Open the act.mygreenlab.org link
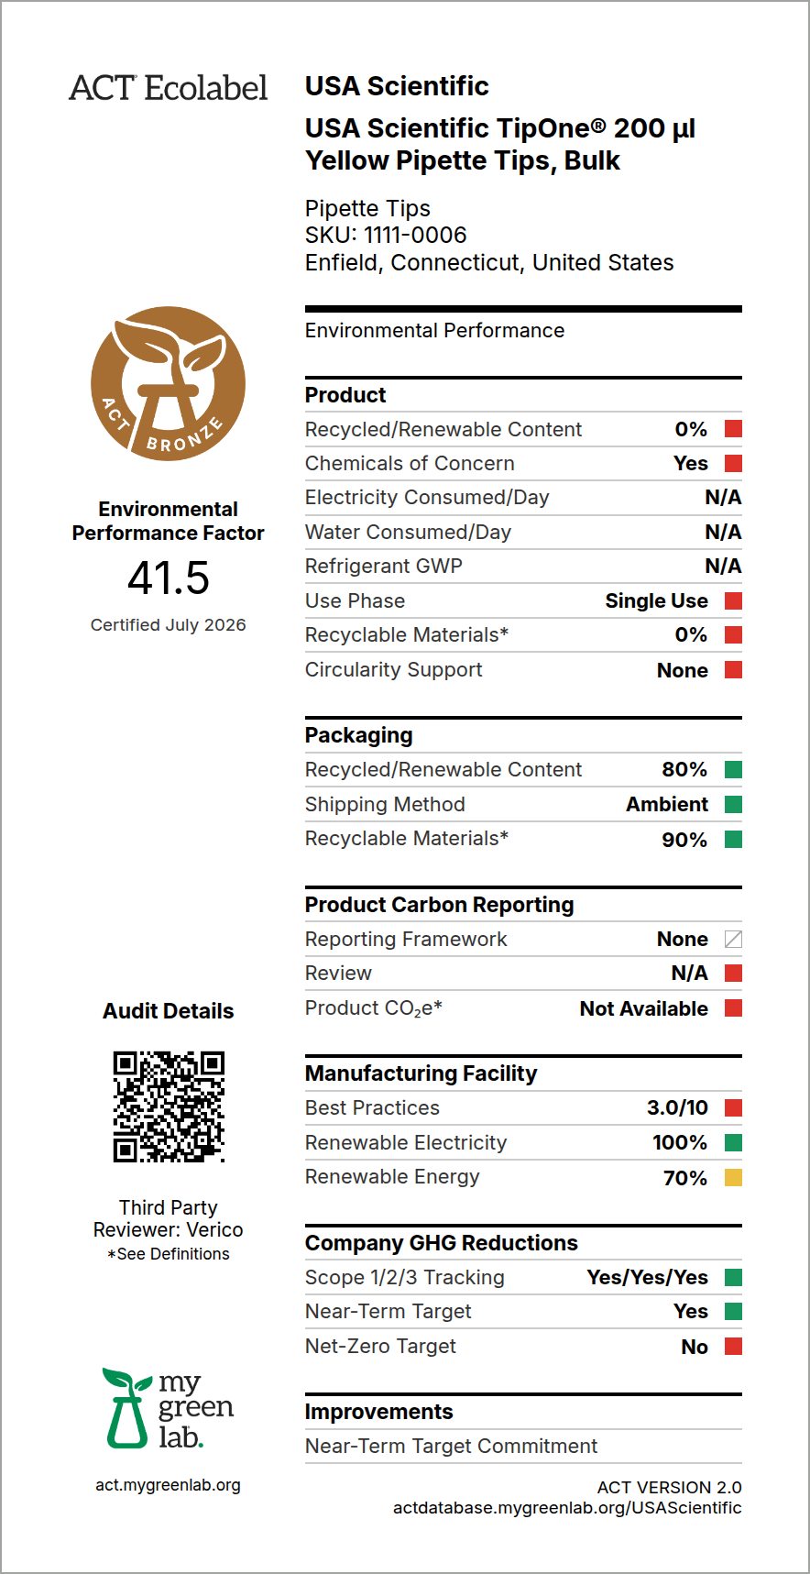The image size is (810, 1574). point(169,1485)
